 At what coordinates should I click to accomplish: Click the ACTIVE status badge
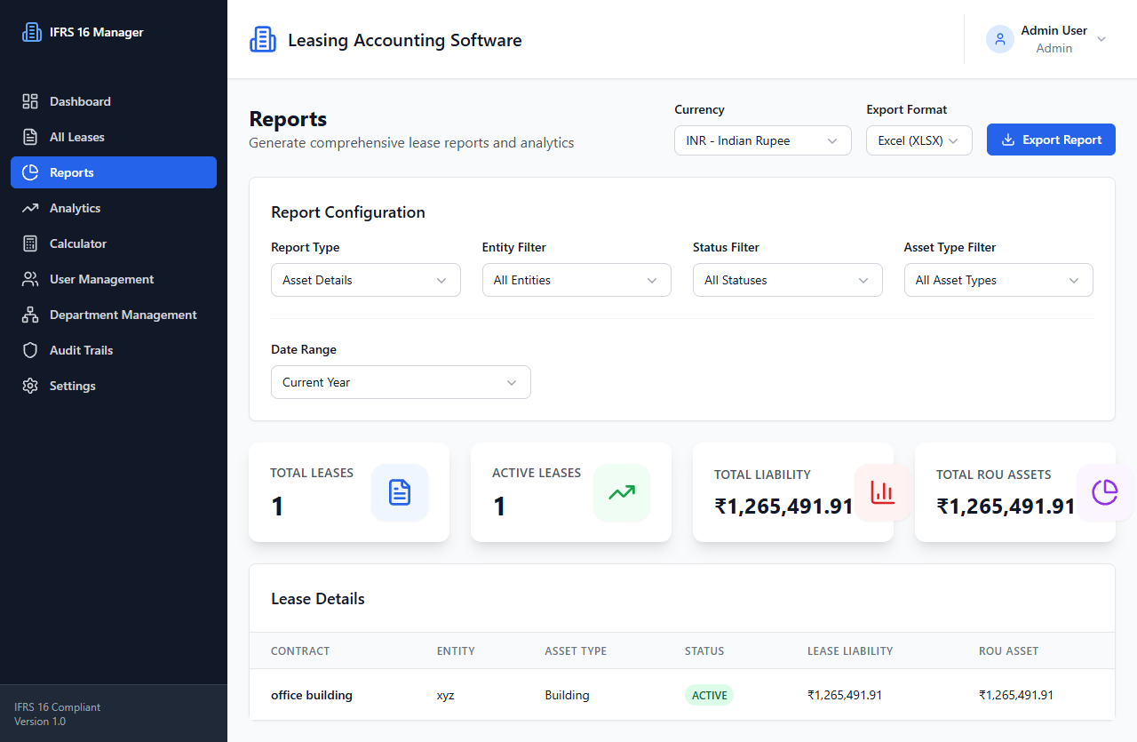click(x=709, y=695)
